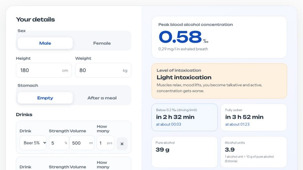Click '0.29 mg/l in exhaled breath' text
This screenshot has height=170, width=303.
(x=183, y=49)
